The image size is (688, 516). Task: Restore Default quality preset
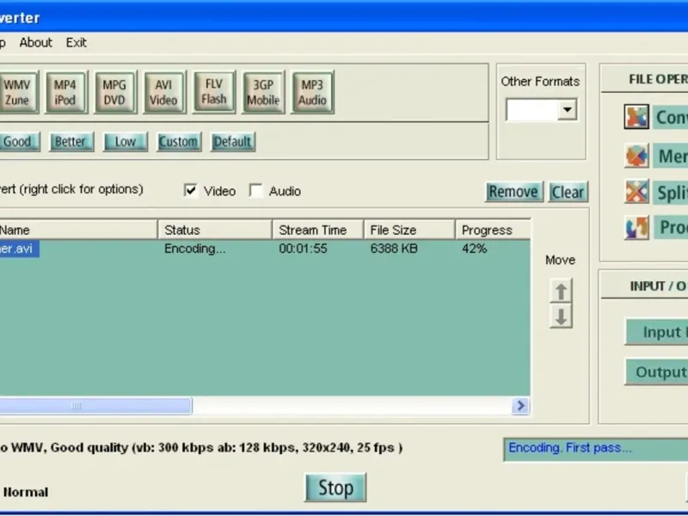coord(232,142)
